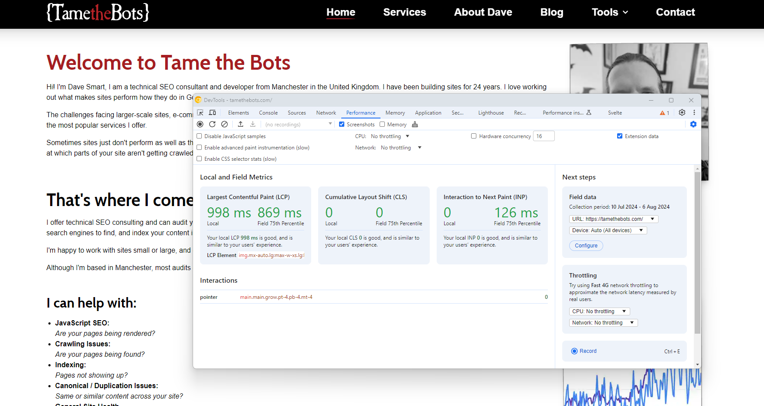Open the Lighthouse tab
The height and width of the screenshot is (406, 764).
(x=491, y=113)
